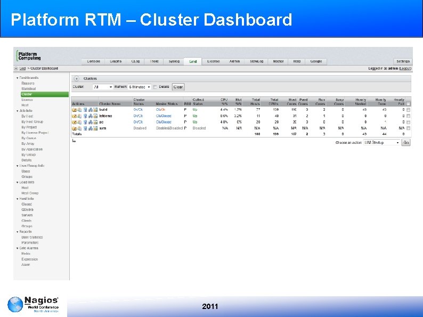
Task: Open the Admin tab
Action: [x=234, y=61]
